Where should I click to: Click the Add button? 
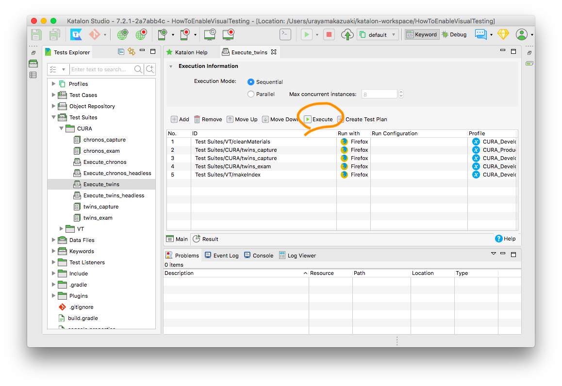click(180, 119)
